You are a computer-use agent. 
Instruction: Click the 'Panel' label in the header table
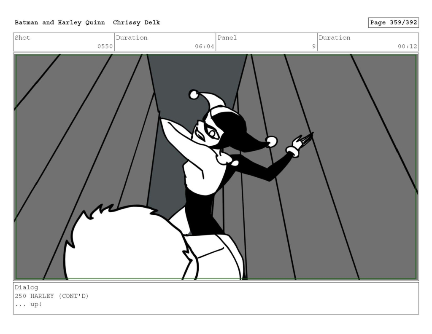(x=227, y=37)
